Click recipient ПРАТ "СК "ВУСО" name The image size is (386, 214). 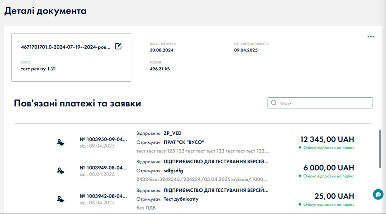[187, 142]
